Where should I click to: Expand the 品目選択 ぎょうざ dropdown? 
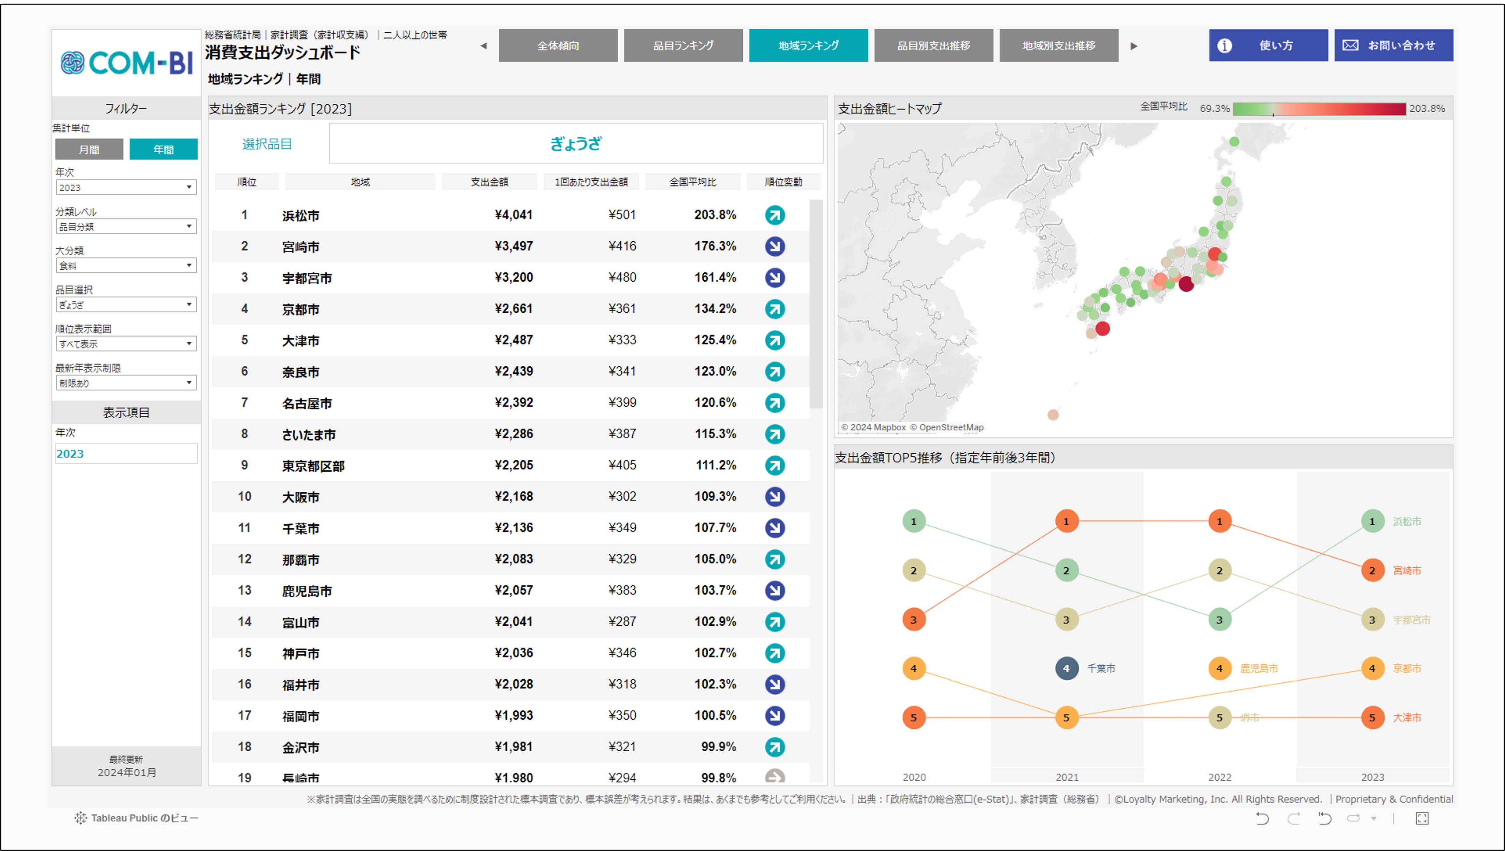[126, 304]
